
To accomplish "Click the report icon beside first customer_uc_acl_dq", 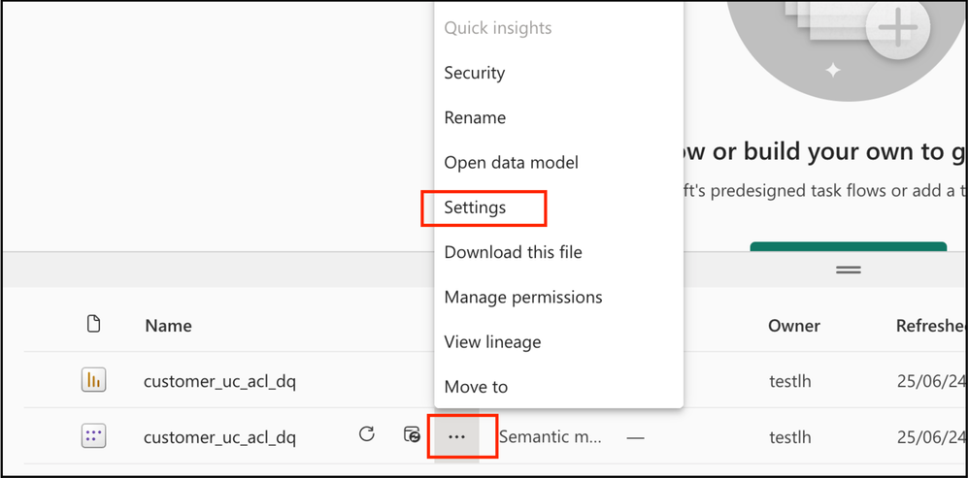I will tap(94, 380).
